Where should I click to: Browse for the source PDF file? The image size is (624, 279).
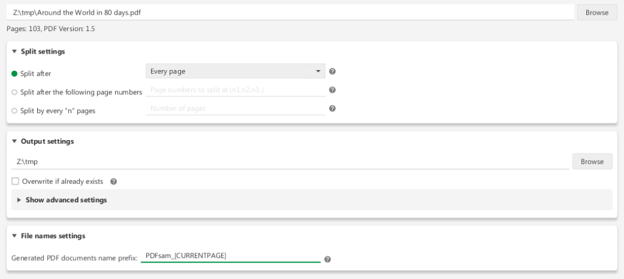point(597,12)
